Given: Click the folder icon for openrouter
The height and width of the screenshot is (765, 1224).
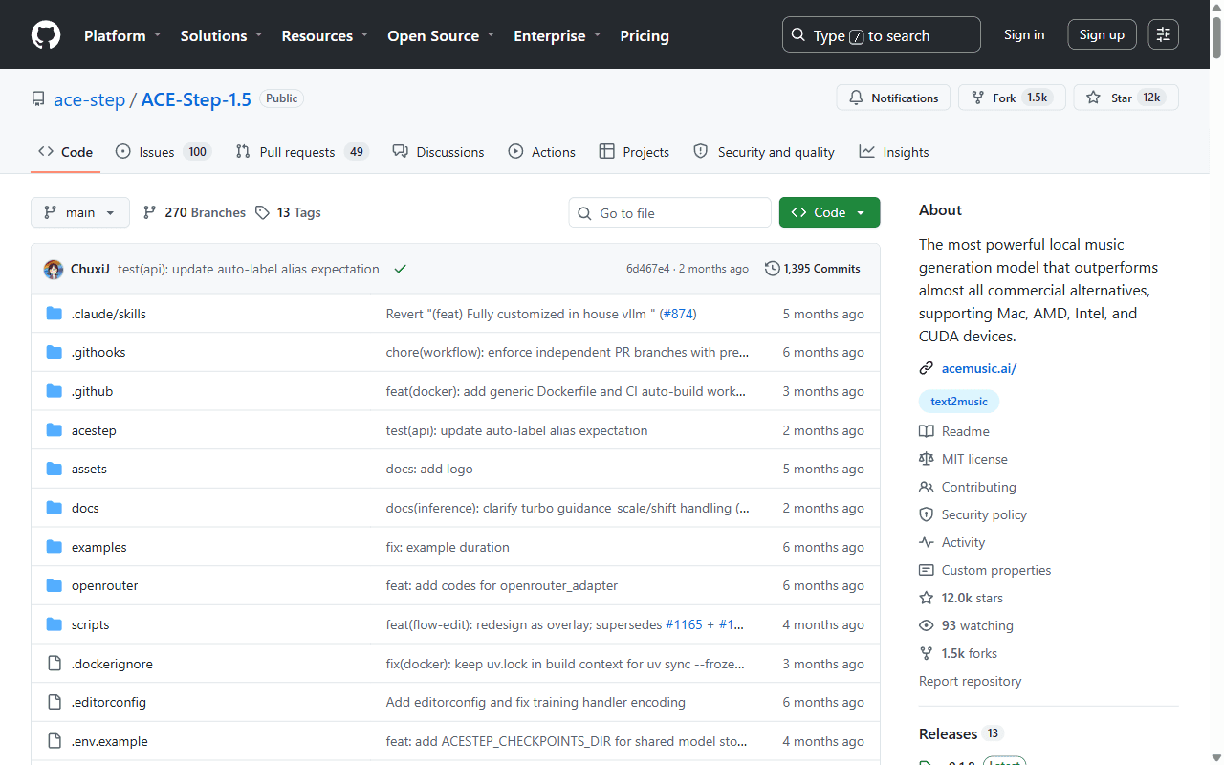Looking at the screenshot, I should [55, 585].
